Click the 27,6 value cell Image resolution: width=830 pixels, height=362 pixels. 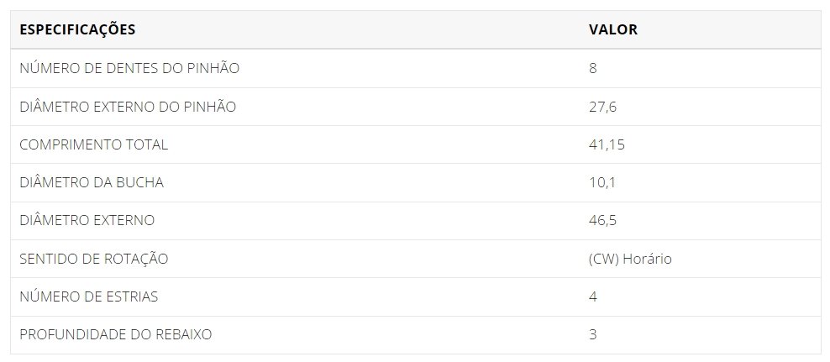click(602, 107)
